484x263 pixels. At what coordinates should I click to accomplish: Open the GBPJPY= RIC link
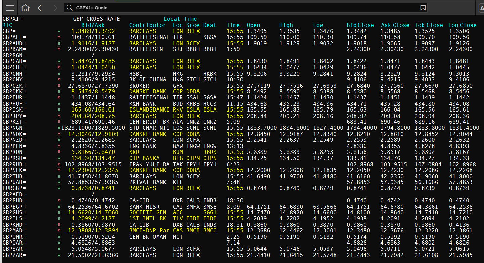click(x=14, y=116)
